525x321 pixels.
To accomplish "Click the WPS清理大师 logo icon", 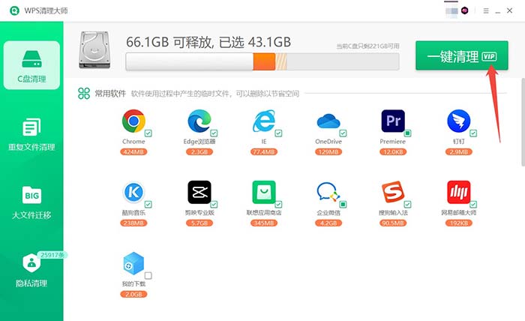I will (x=14, y=10).
